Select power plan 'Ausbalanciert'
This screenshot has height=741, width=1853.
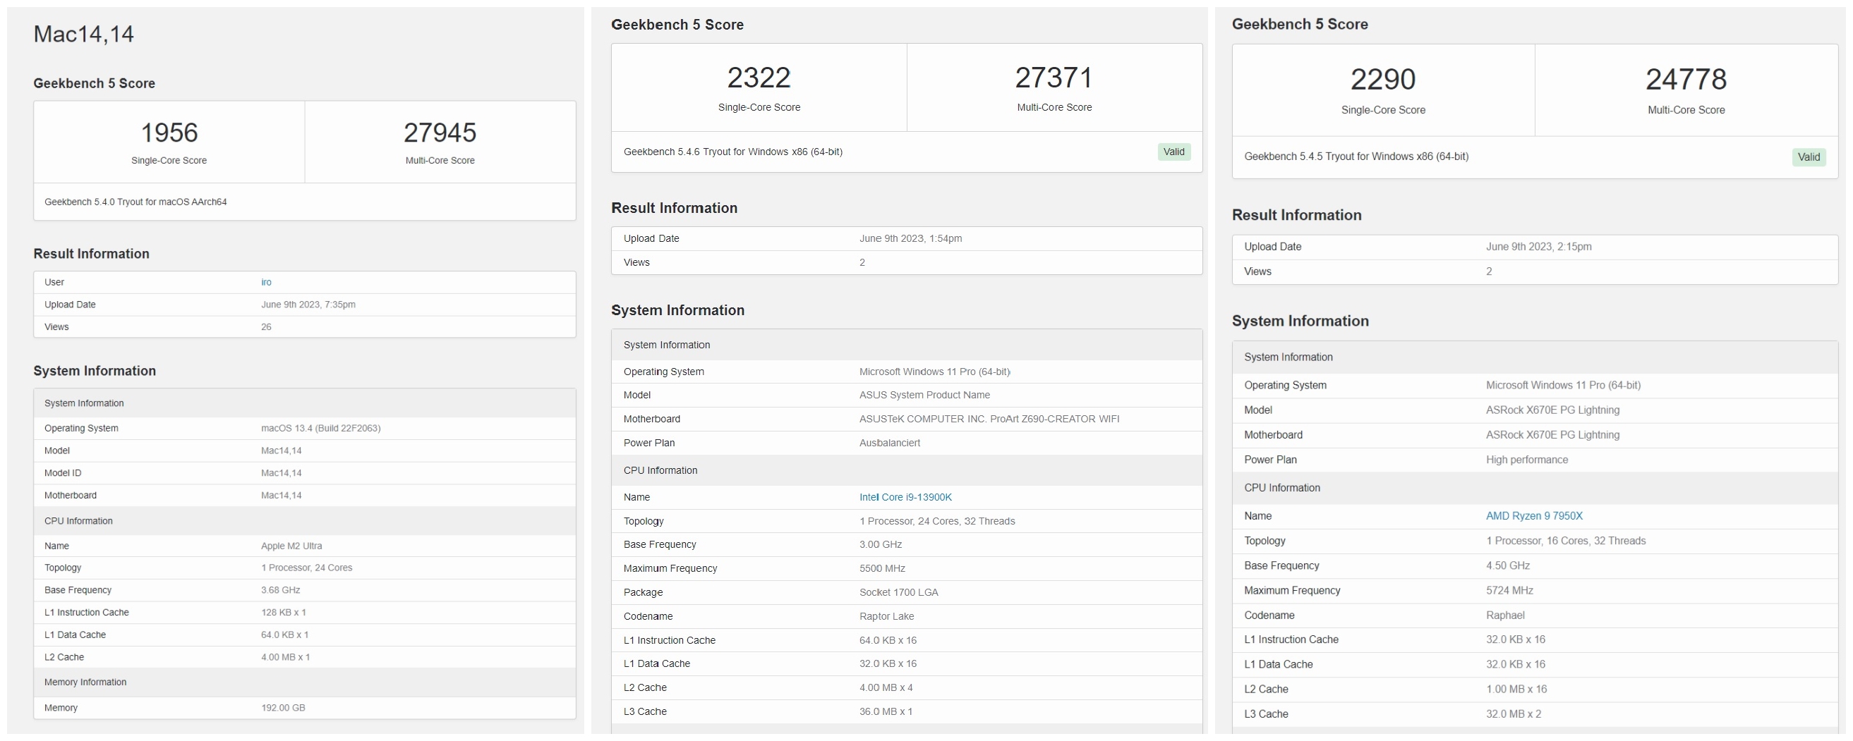pyautogui.click(x=889, y=443)
